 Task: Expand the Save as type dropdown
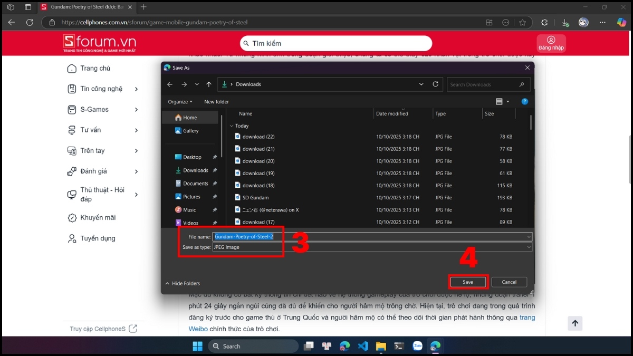529,247
